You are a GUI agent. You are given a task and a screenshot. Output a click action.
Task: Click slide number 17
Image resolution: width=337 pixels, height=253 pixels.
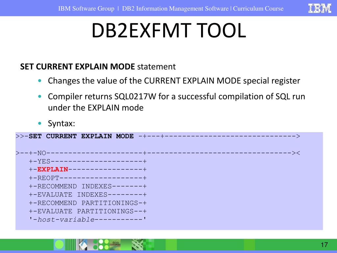(x=324, y=245)
